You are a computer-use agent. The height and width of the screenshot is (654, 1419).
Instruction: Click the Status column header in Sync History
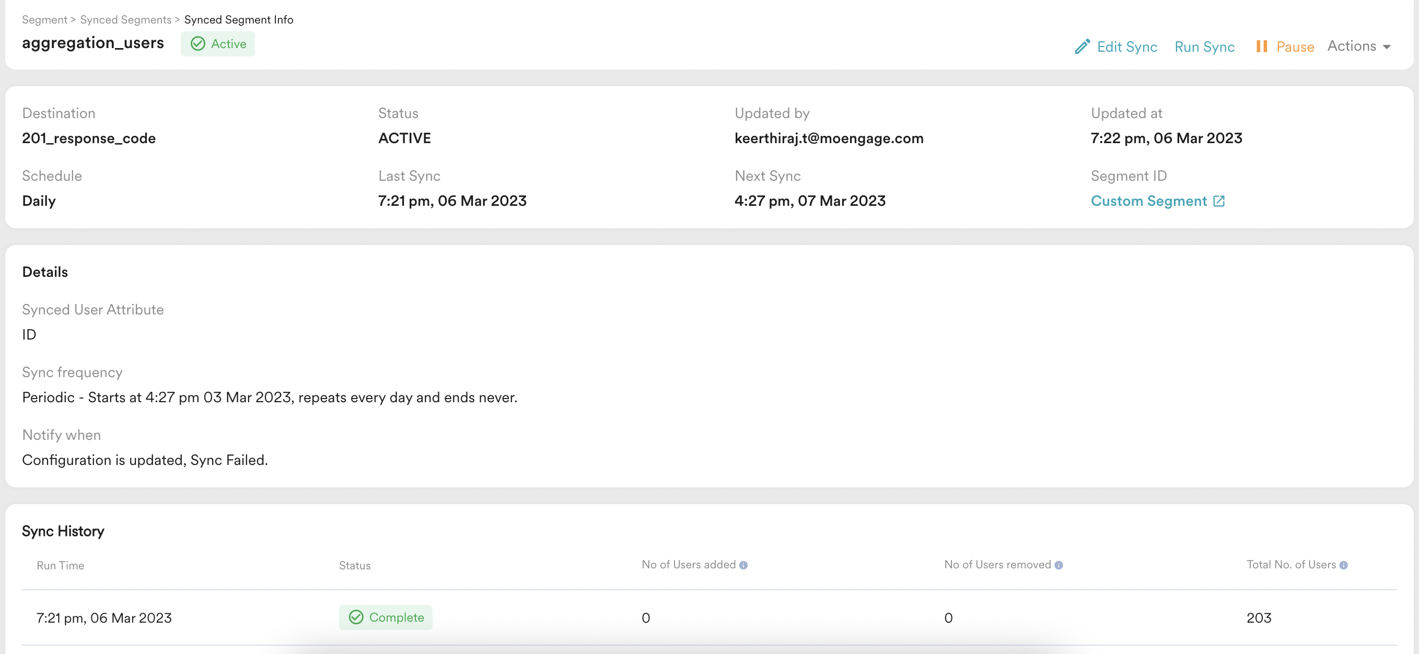pyautogui.click(x=355, y=565)
